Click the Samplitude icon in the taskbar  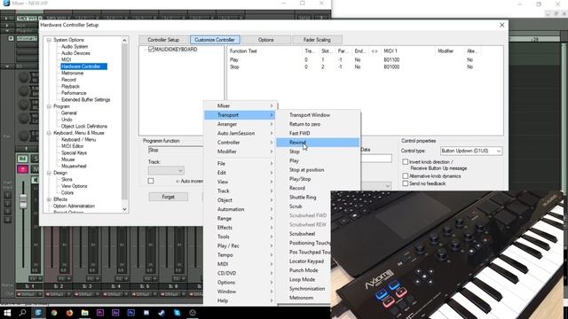(38, 313)
